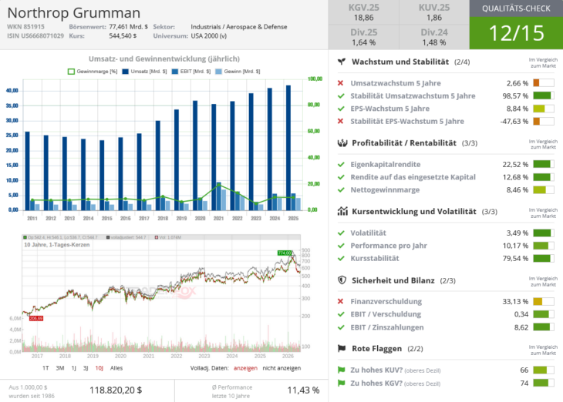
Task: Click the Northrop Grumman title
Action: click(x=73, y=13)
